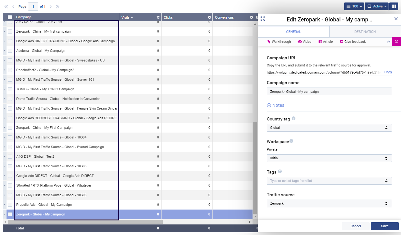Save the campaign changes
Image resolution: width=401 pixels, height=235 pixels.
tap(385, 226)
